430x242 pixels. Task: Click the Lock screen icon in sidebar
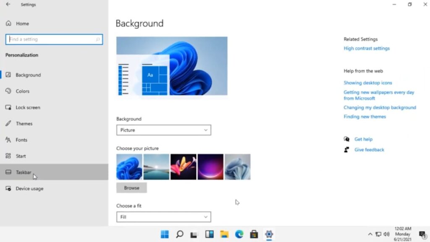point(8,107)
